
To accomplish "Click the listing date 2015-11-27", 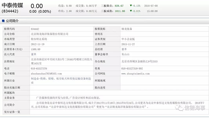I will (128, 44).
